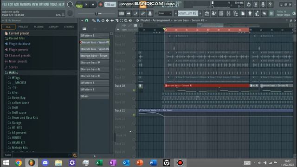Switch to the STARRED browser tab
The width and height of the screenshot is (297, 167).
69,27
